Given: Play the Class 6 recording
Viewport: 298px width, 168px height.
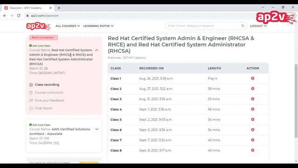Looking at the screenshot, I should pyautogui.click(x=252, y=130).
